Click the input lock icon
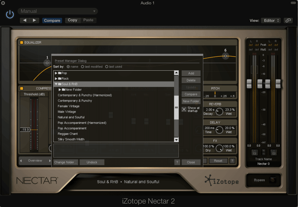The image size is (298, 207). pyautogui.click(x=255, y=152)
